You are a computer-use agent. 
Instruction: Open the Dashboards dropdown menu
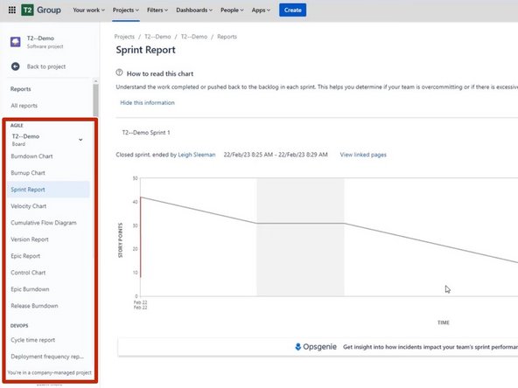194,10
